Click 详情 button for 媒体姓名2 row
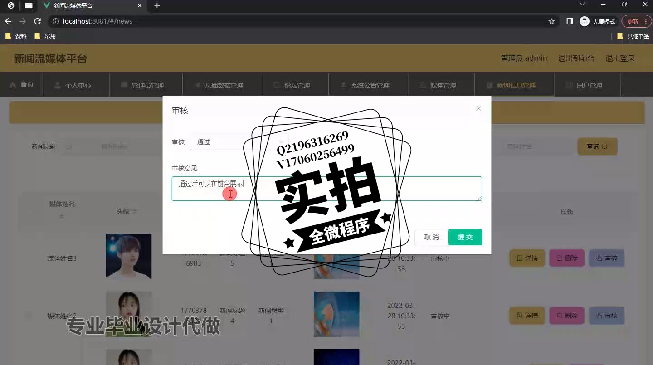Viewport: 653px width, 365px height. (x=527, y=316)
